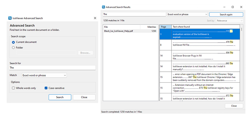This screenshot has width=251, height=117.
Task: Select Black_Ice_IceViewer_Help.pdf in file list
Action: 130,31
